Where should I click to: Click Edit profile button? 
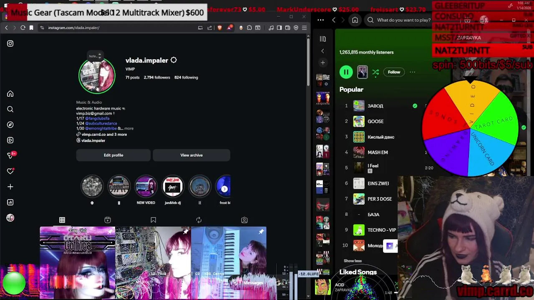point(113,155)
